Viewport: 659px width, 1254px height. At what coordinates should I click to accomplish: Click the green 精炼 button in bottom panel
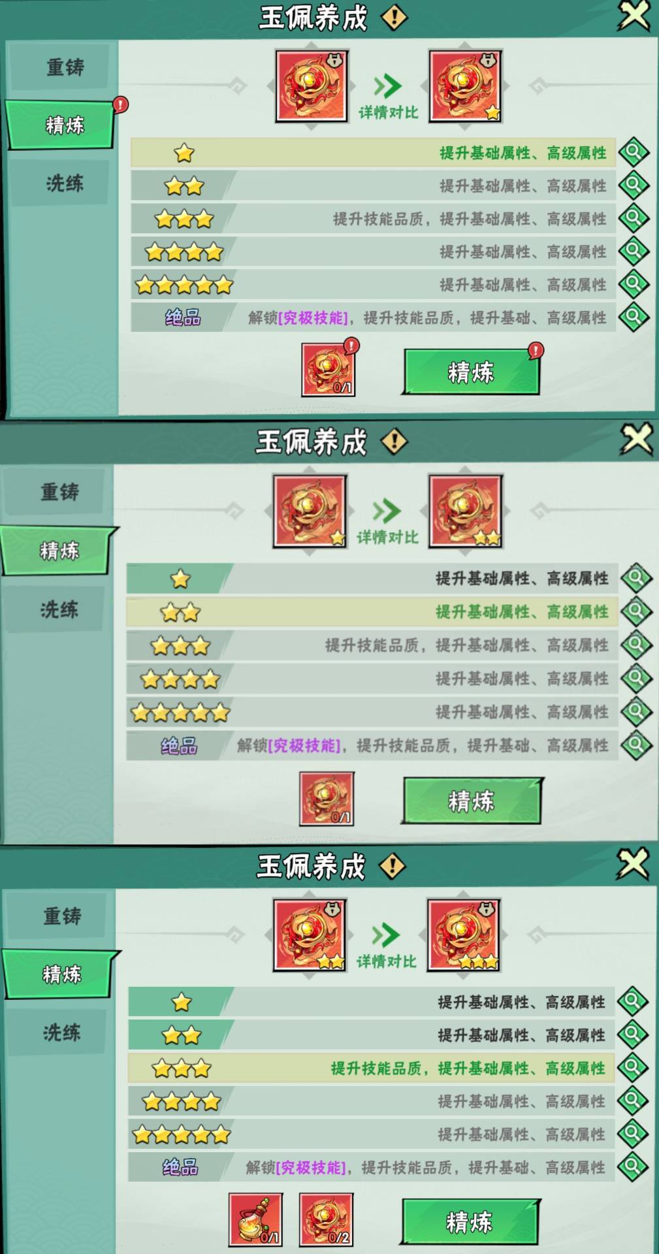(x=469, y=1221)
